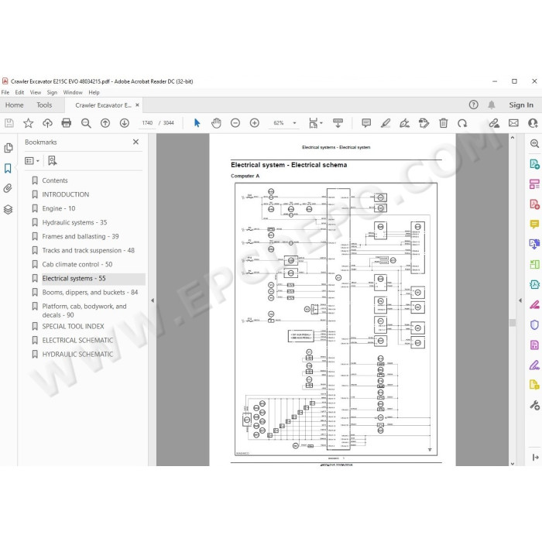Share a link to the file

[x=494, y=123]
